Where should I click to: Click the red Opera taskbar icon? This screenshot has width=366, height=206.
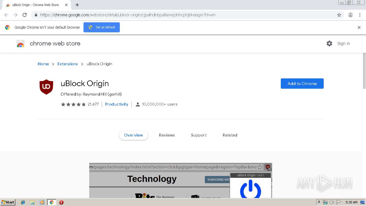(x=61, y=202)
